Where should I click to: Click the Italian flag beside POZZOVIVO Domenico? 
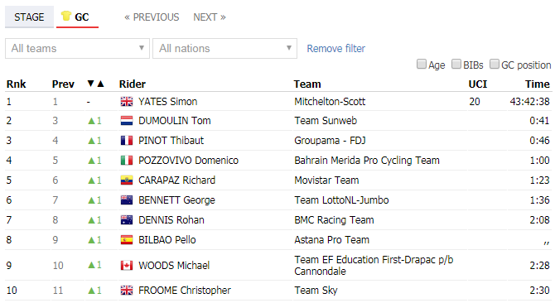tap(127, 161)
